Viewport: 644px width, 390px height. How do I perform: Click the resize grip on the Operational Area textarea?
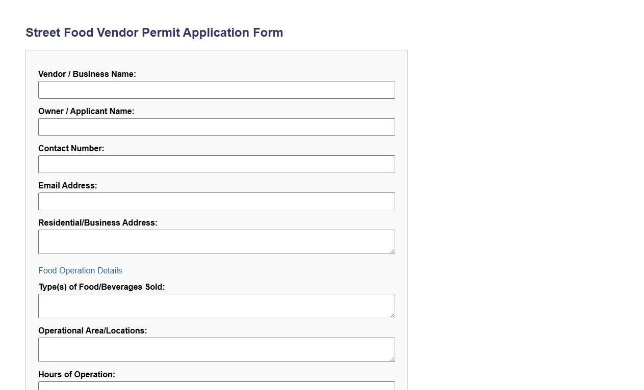[393, 360]
